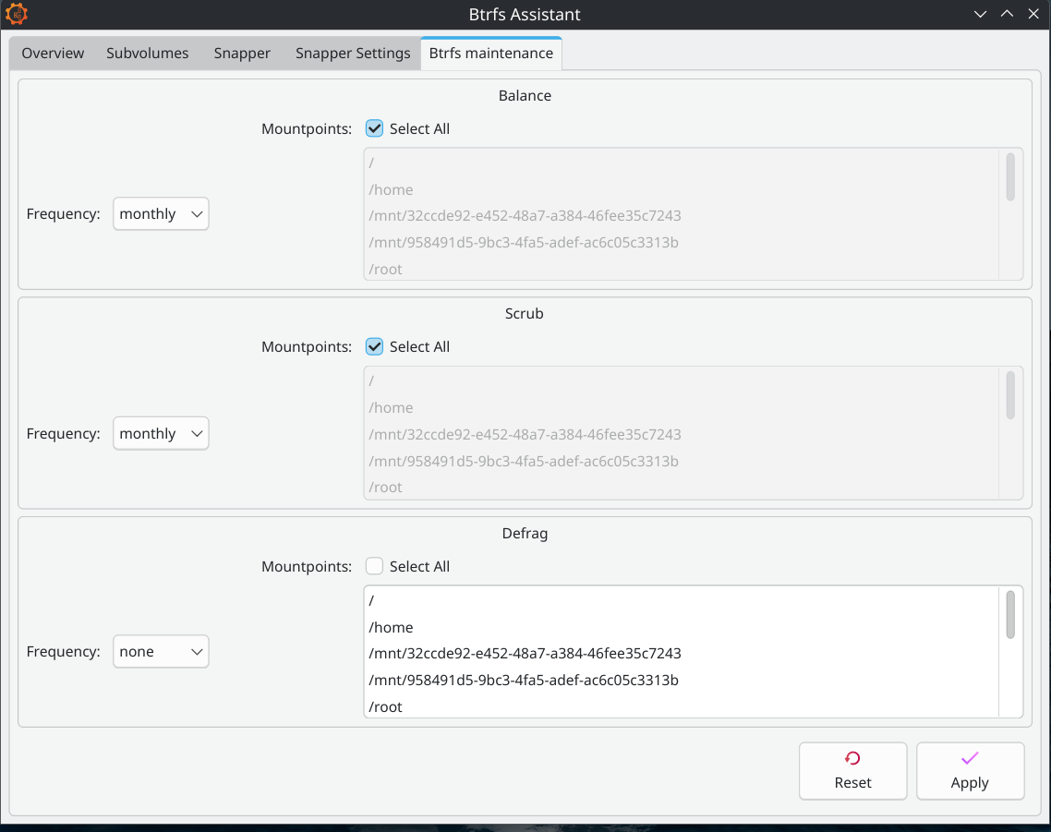Click /home in the Scrub mountpoints list
Screen dimensions: 1051x832
click(682, 407)
